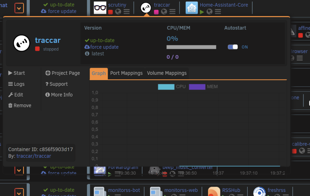
Task: Click up-to-date status in popup
Action: [x=100, y=40]
